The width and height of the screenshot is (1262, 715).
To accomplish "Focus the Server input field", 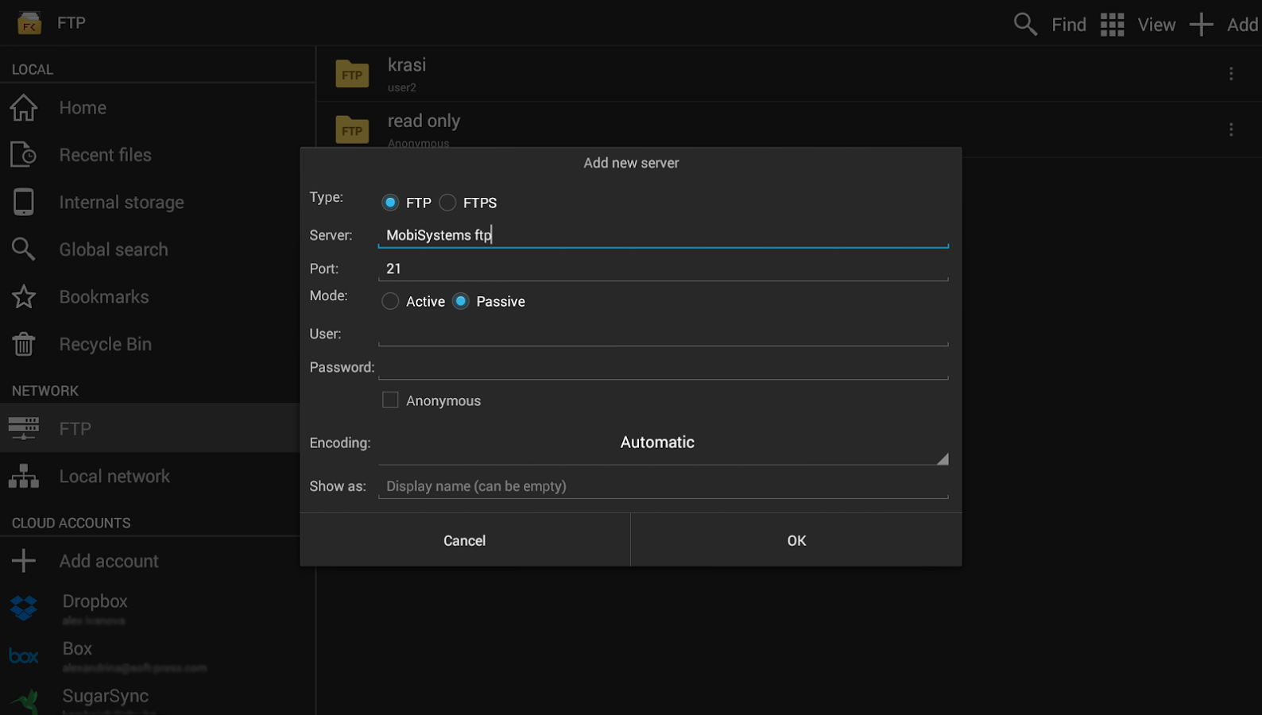I will [x=663, y=235].
